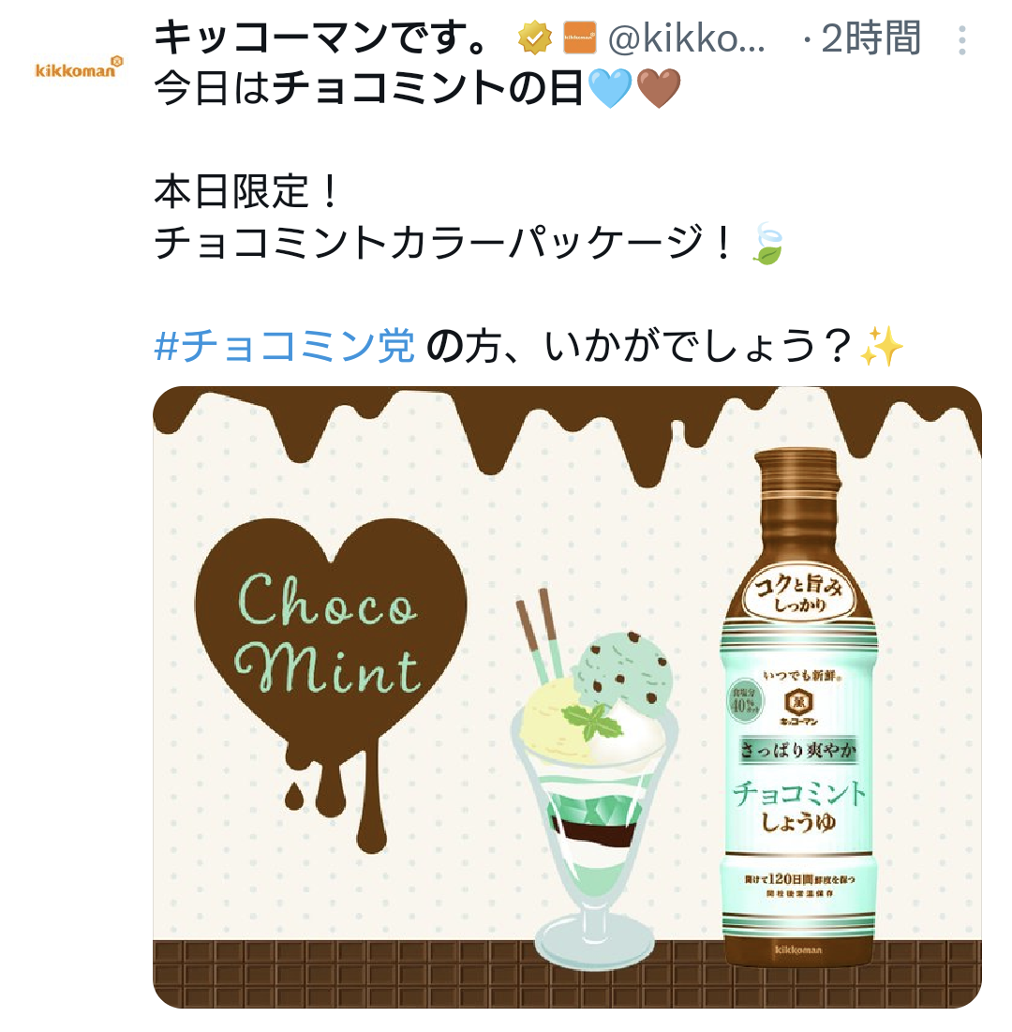Click the leaf emoji after パッケージ
This screenshot has height=1032, width=1012.
click(767, 244)
